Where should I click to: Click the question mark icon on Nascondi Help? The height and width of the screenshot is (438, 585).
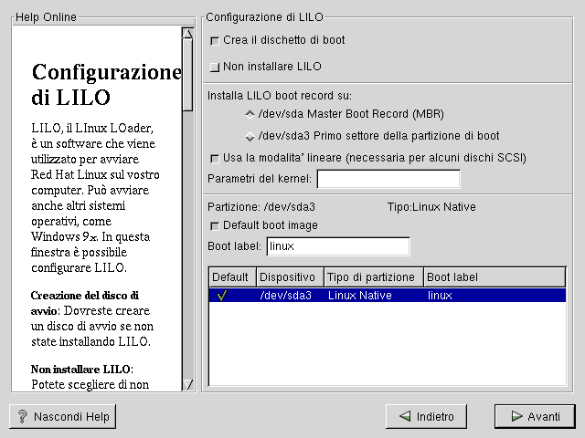22,417
